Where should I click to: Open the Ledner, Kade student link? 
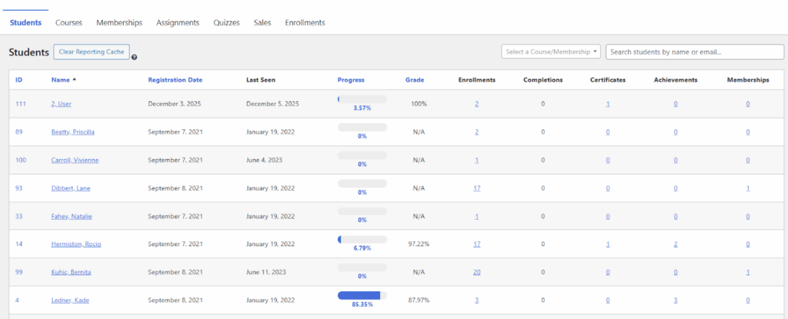click(x=70, y=301)
